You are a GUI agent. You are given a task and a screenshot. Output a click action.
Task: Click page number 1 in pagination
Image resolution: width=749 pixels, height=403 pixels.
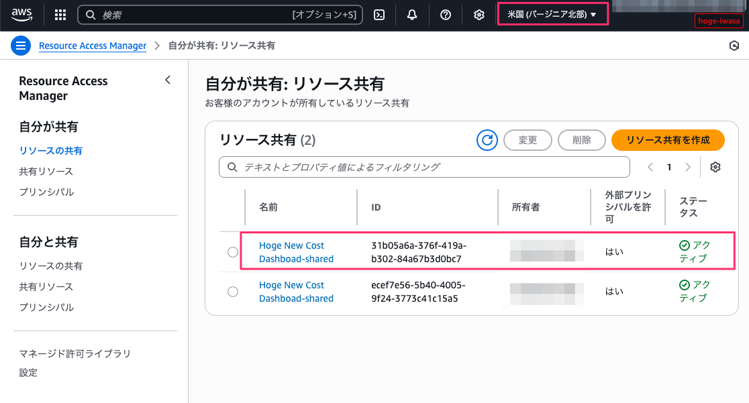(669, 167)
